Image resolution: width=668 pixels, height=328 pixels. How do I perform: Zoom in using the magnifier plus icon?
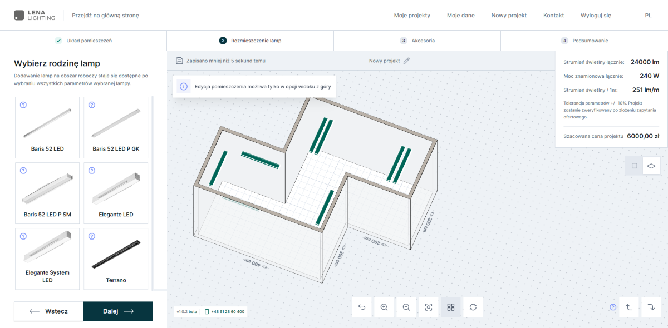(384, 307)
